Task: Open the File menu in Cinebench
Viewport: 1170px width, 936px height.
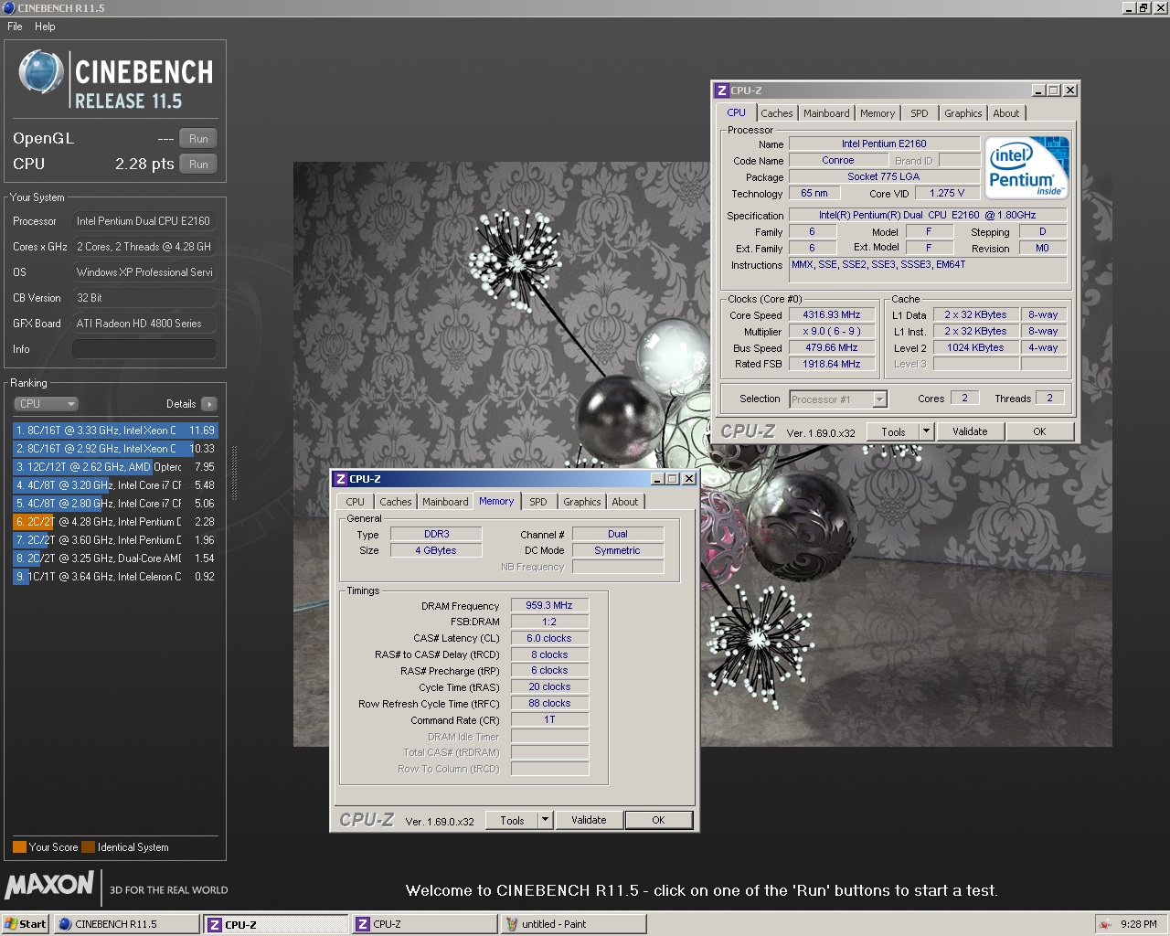Action: tap(15, 27)
